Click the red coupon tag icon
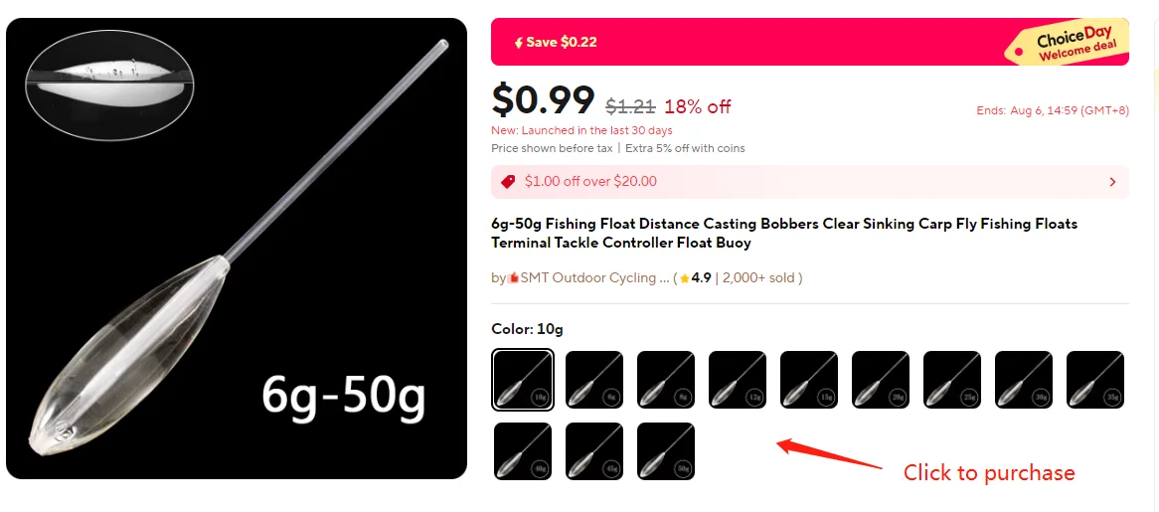The width and height of the screenshot is (1159, 512). (x=508, y=182)
